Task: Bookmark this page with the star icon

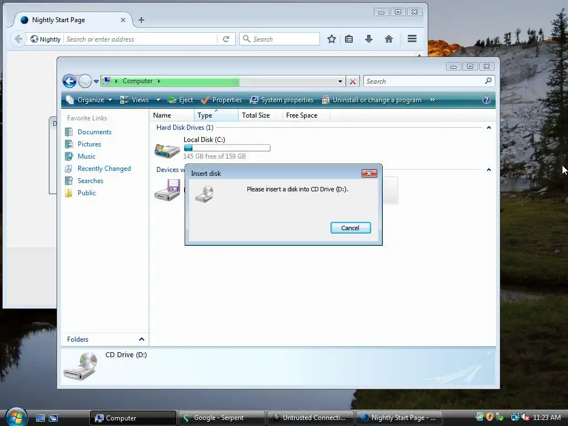Action: (332, 39)
